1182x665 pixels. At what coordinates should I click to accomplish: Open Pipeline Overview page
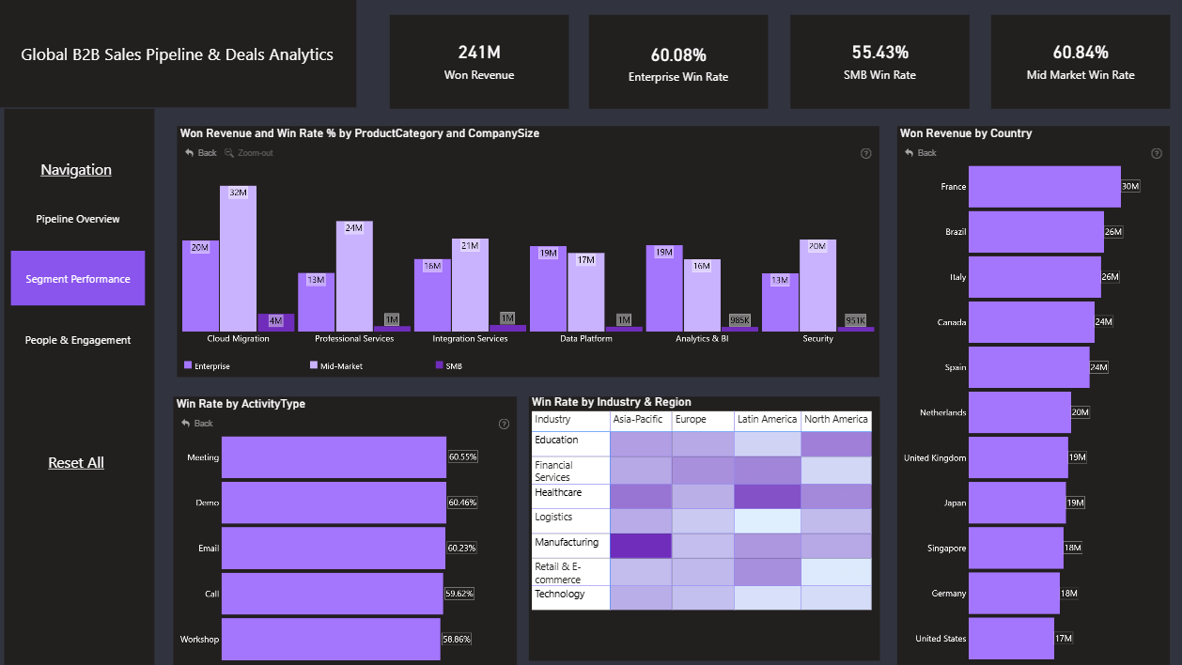coord(78,219)
